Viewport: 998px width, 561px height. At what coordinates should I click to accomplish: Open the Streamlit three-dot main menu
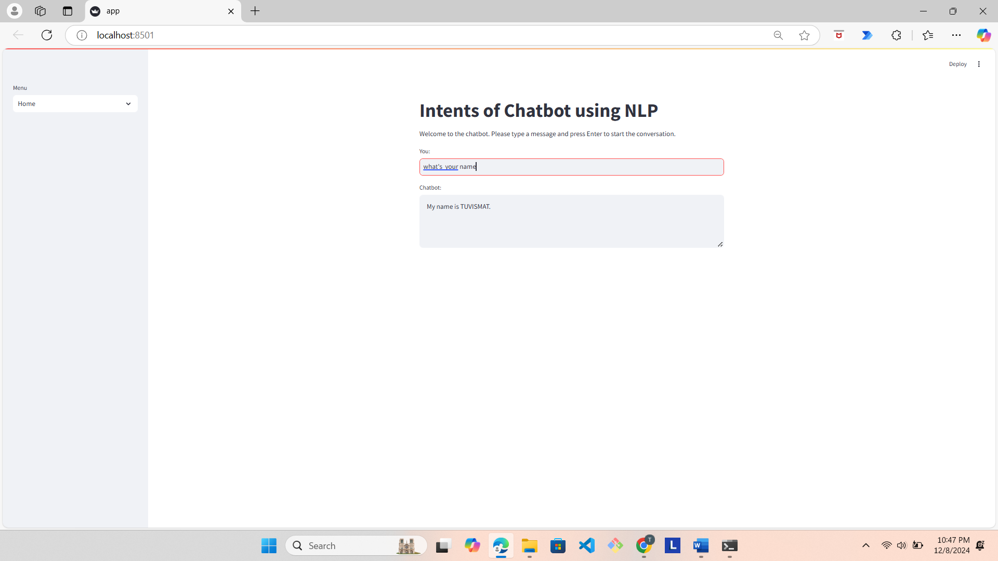pyautogui.click(x=979, y=64)
